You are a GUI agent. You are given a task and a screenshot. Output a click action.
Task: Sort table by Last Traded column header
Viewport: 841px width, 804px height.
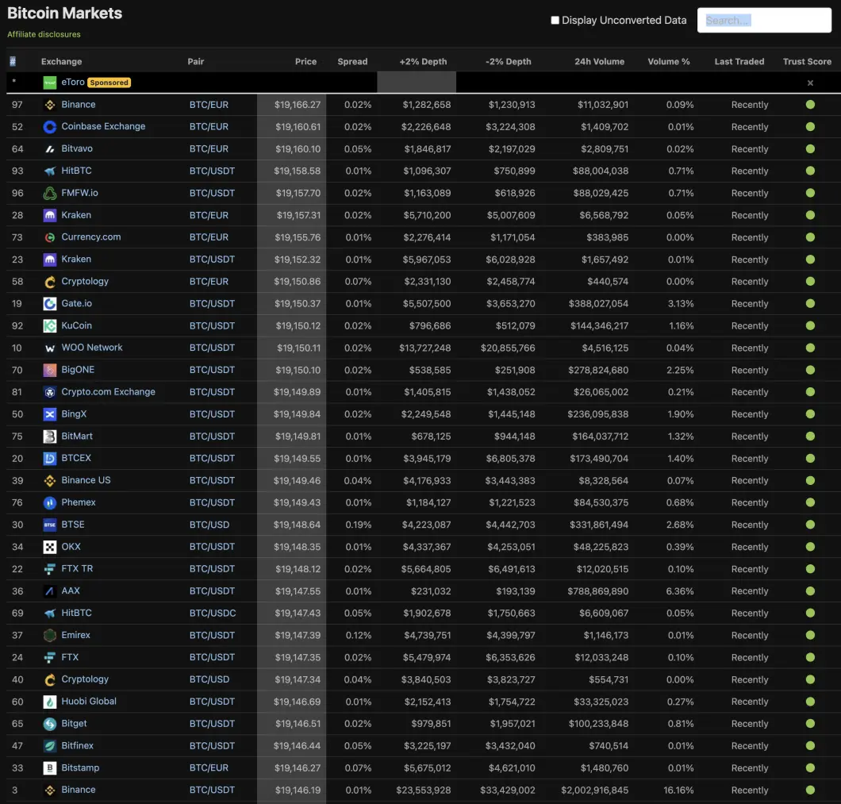[739, 62]
